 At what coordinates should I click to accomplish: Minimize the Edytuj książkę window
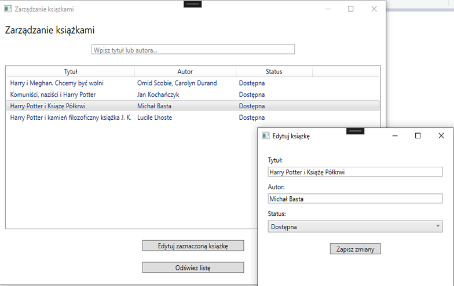pyautogui.click(x=395, y=135)
